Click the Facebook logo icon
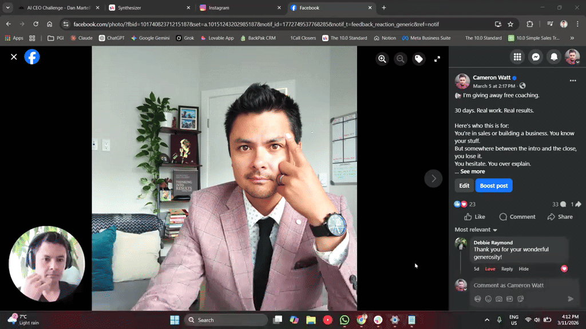586x329 pixels. 32,57
